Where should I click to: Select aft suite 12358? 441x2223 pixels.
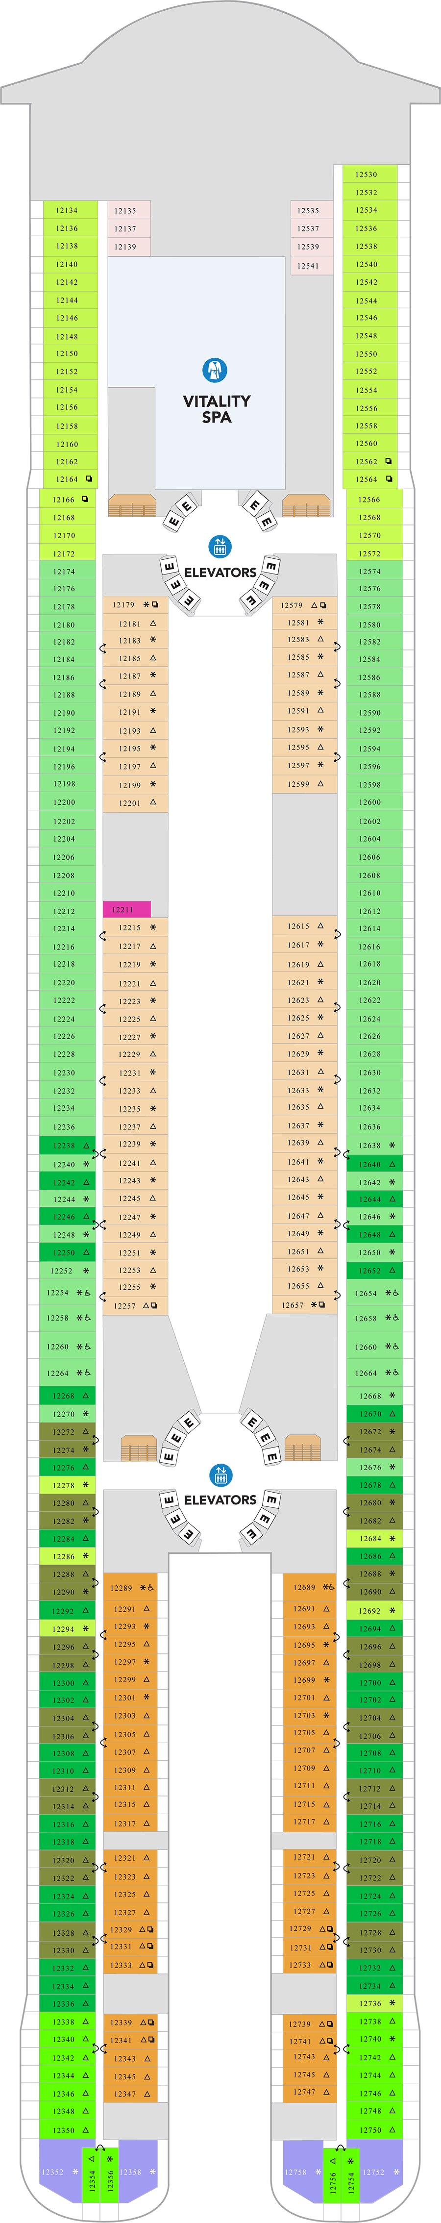click(x=138, y=2171)
